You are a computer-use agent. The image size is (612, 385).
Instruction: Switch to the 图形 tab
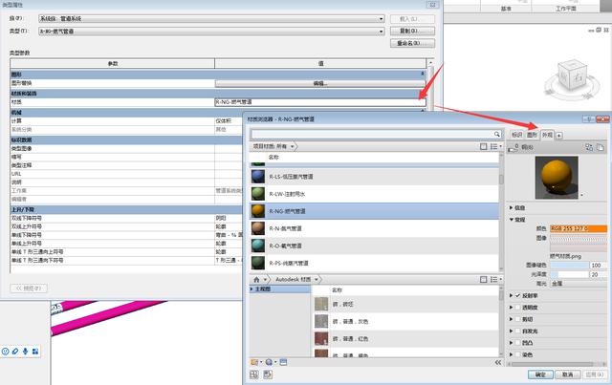click(x=532, y=135)
